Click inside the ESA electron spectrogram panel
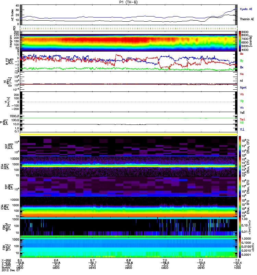Screen dimensions: 257x275 coord(128,207)
